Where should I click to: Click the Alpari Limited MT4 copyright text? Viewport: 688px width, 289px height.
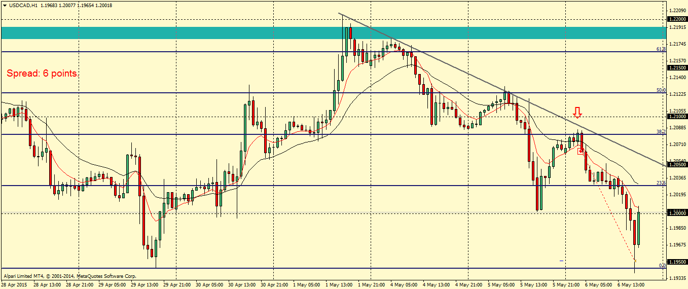[69, 276]
